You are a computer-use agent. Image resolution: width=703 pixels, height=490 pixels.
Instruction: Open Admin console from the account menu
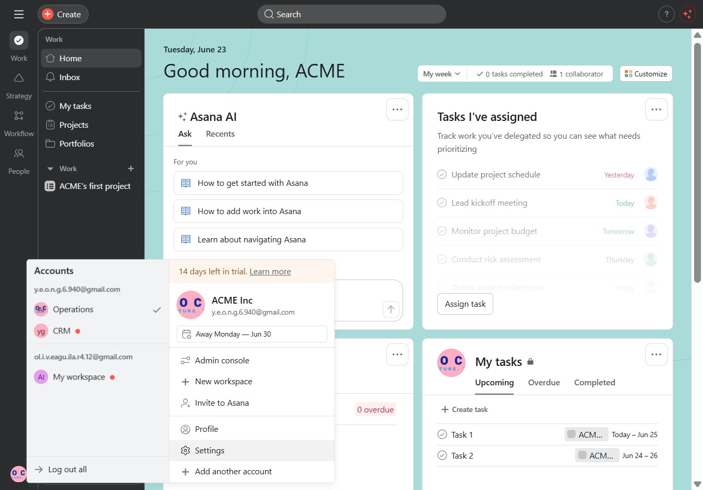[x=252, y=360]
